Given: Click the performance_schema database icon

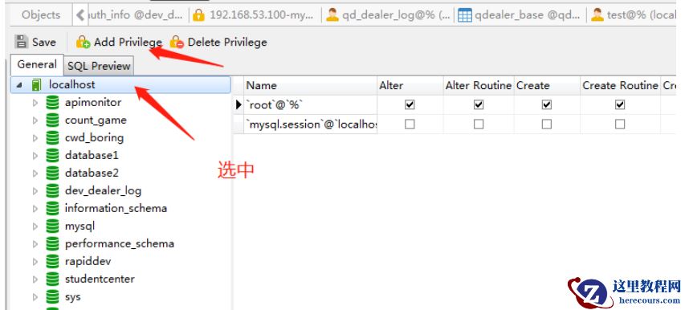Looking at the screenshot, I should tap(52, 243).
